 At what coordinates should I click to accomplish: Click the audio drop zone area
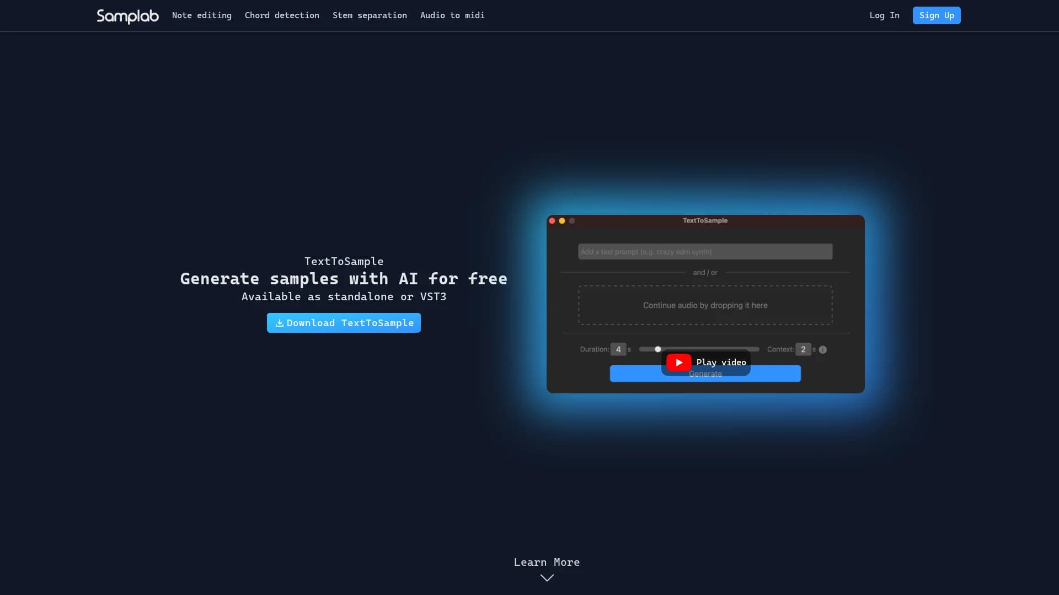click(705, 305)
